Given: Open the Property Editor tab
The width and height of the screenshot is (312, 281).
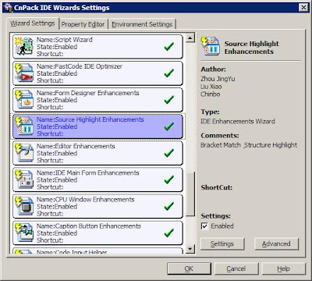Looking at the screenshot, I should coord(83,24).
